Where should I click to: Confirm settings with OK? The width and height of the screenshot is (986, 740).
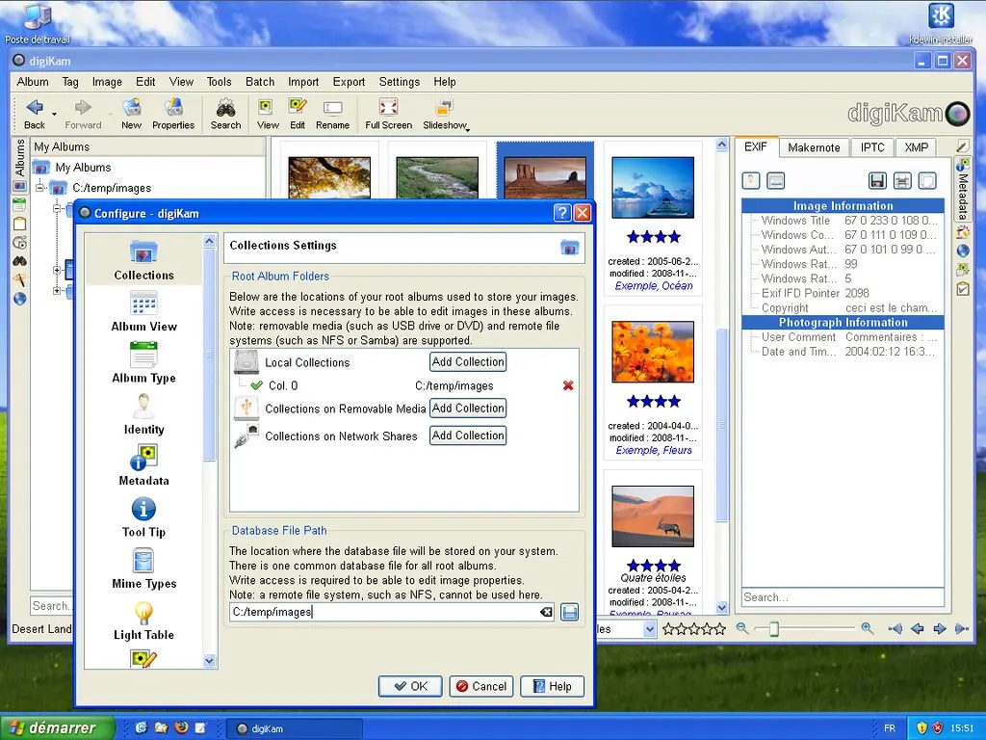[x=410, y=686]
